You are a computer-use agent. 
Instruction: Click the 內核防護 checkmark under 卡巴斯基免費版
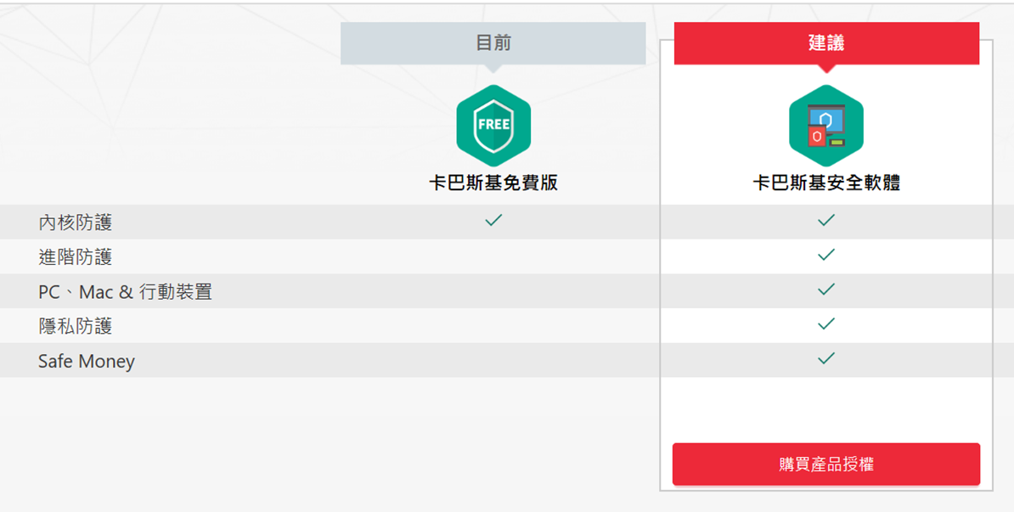[x=493, y=221]
